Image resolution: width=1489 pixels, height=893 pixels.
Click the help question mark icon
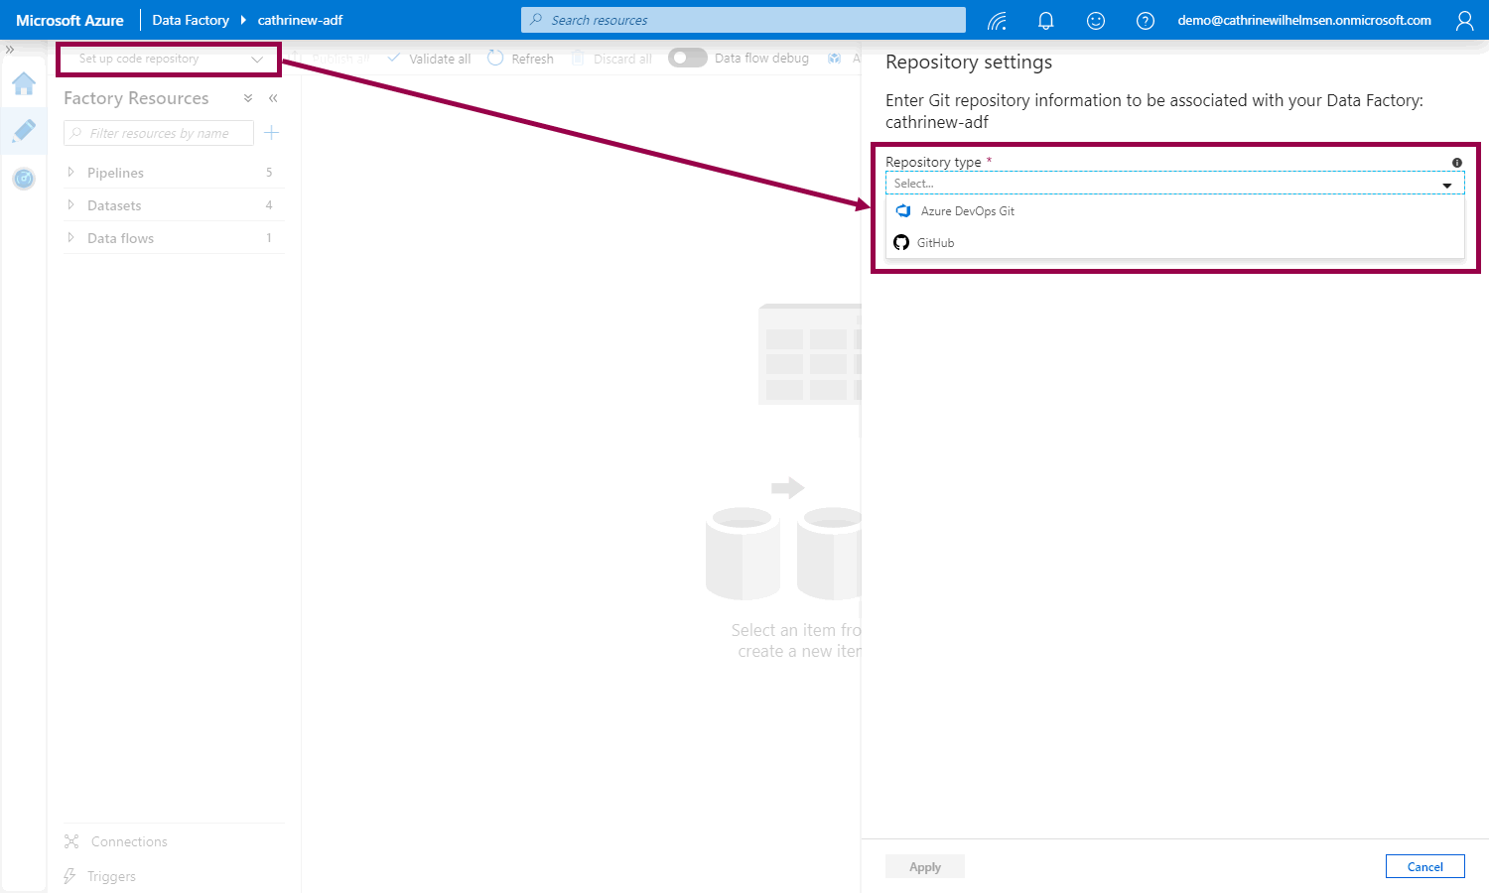pyautogui.click(x=1145, y=21)
